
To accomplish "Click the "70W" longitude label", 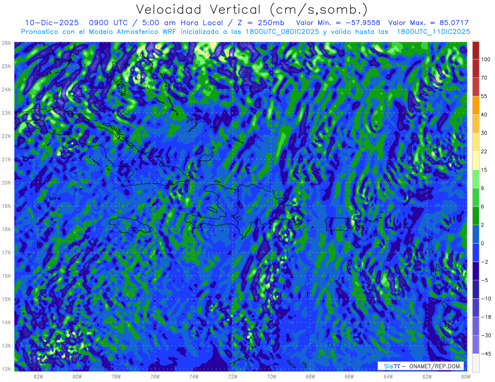I will pyautogui.click(x=271, y=376).
